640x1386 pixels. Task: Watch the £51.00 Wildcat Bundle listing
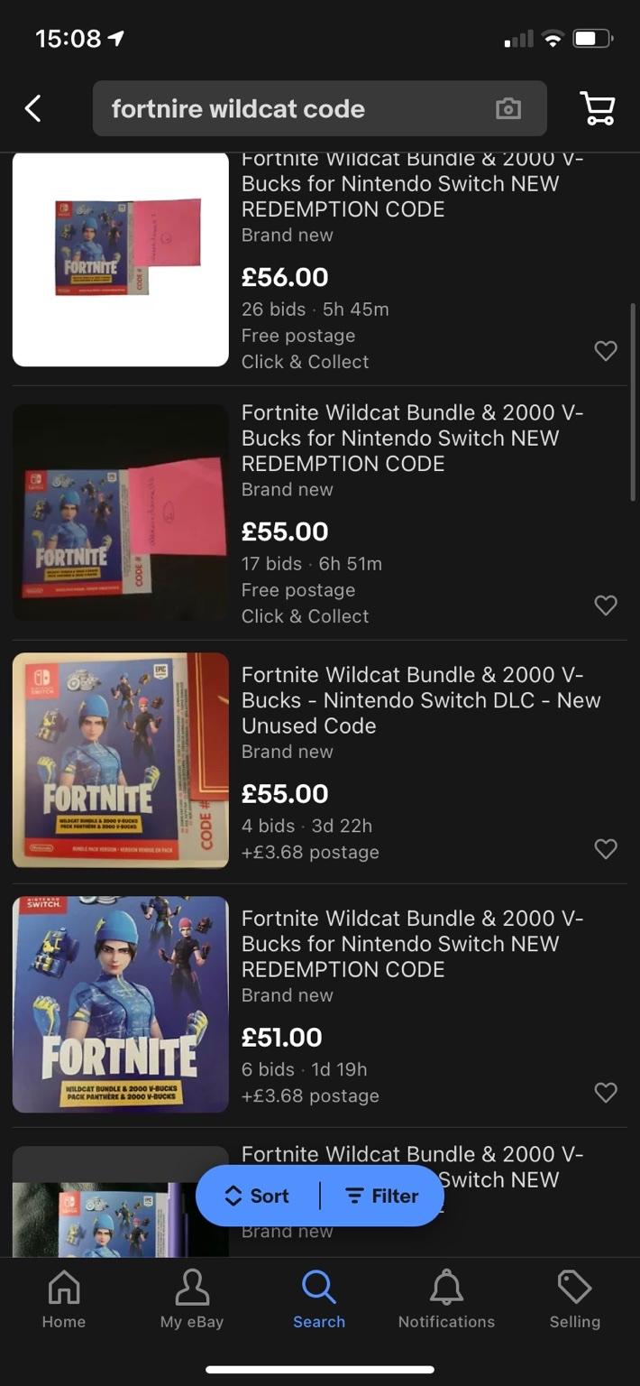[606, 1093]
